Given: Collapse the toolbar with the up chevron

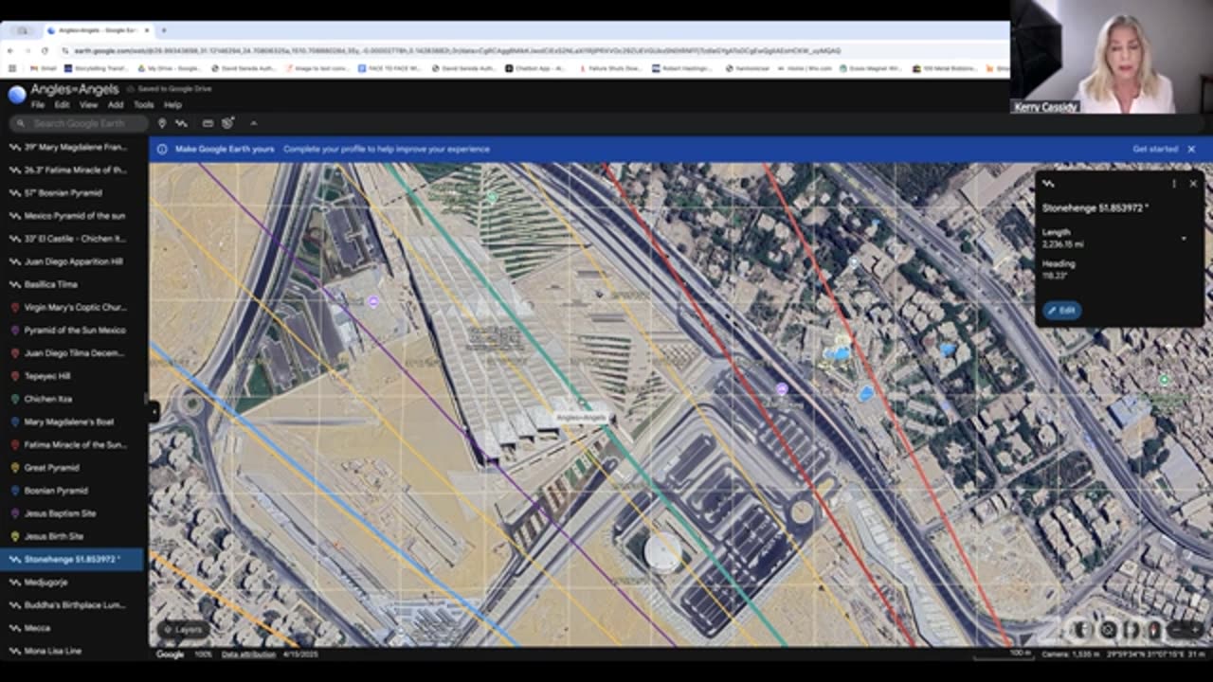Looking at the screenshot, I should point(253,123).
